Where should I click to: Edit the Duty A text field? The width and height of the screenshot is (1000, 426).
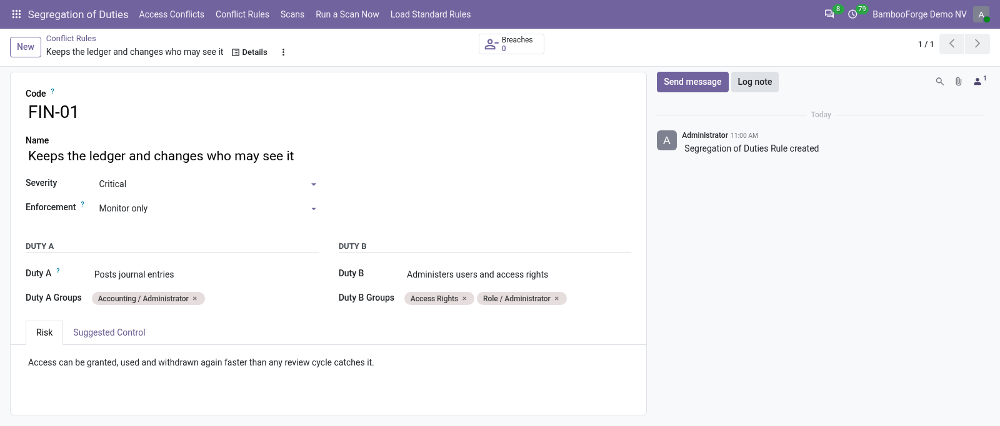pyautogui.click(x=205, y=274)
